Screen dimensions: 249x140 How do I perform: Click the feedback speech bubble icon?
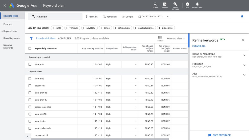click(210, 135)
